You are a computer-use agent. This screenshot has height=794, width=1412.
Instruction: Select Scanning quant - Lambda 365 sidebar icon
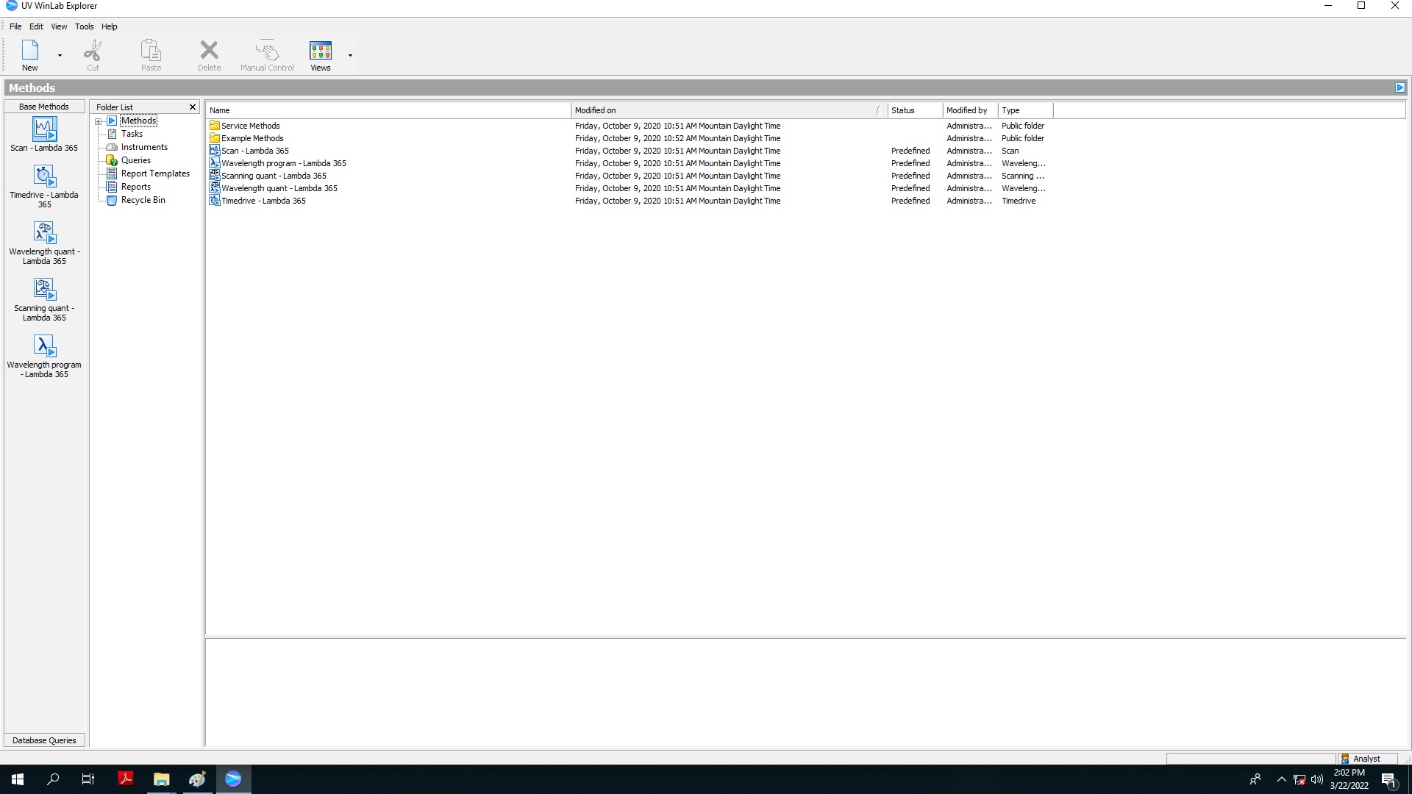pyautogui.click(x=44, y=290)
